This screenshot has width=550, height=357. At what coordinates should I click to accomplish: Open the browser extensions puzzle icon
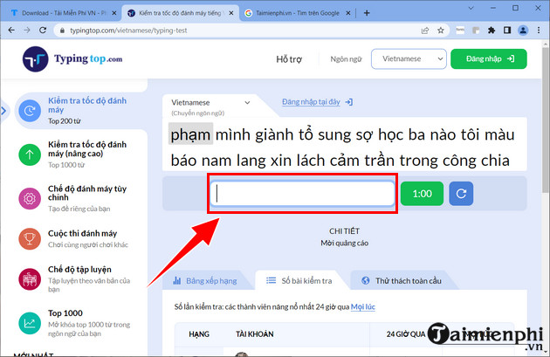(492, 31)
